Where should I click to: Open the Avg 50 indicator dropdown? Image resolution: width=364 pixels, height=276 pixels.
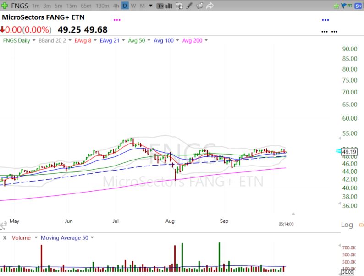coord(149,40)
